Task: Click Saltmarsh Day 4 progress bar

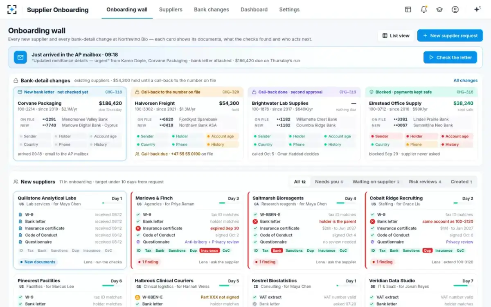Action: (x=346, y=203)
